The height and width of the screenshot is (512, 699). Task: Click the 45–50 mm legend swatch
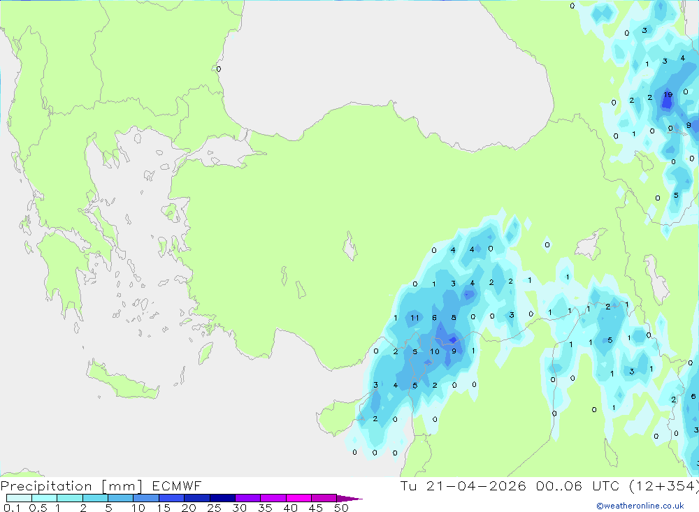tap(324, 498)
